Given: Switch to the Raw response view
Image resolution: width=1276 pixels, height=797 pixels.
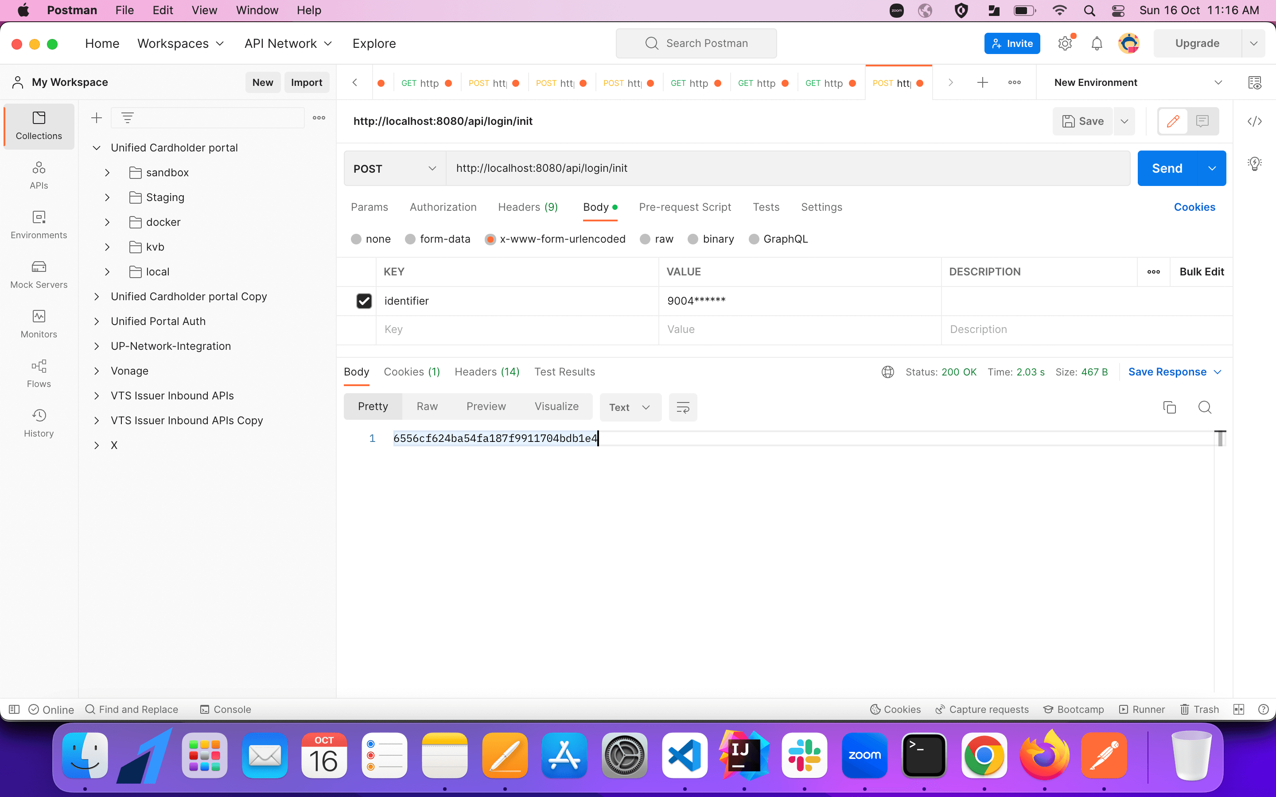Looking at the screenshot, I should pos(427,406).
